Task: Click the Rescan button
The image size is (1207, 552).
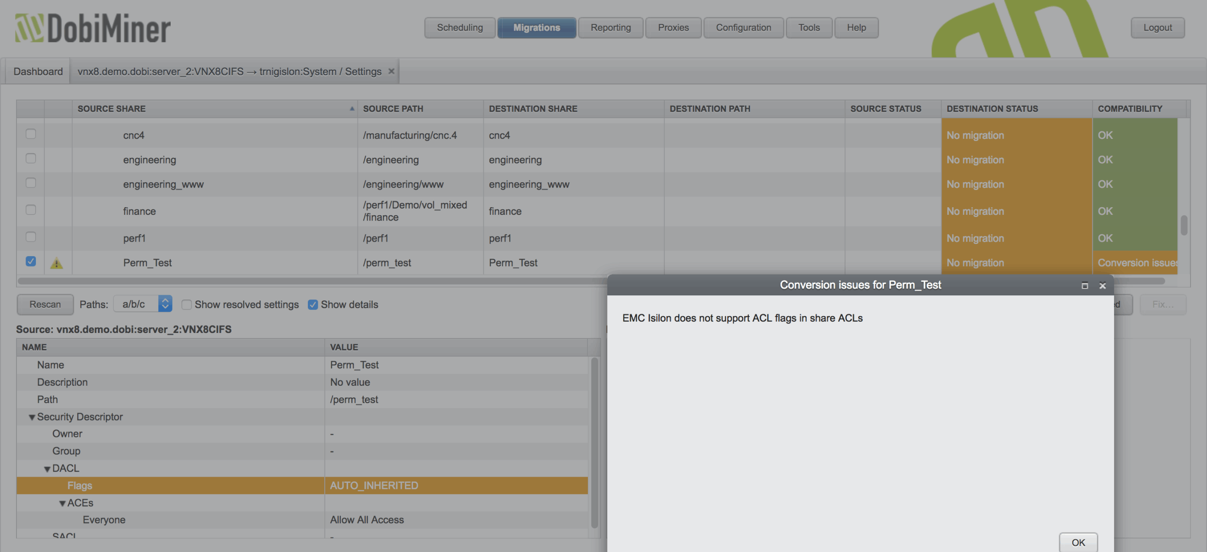Action: tap(45, 304)
